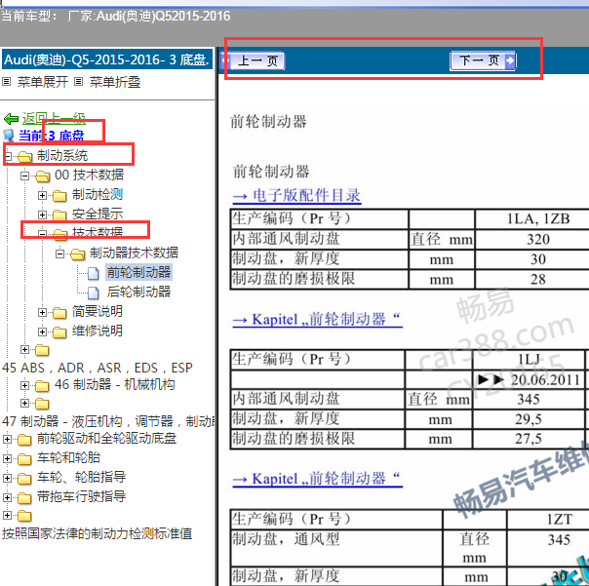
Task: Expand the 制动检测 folder
Action: 43,195
